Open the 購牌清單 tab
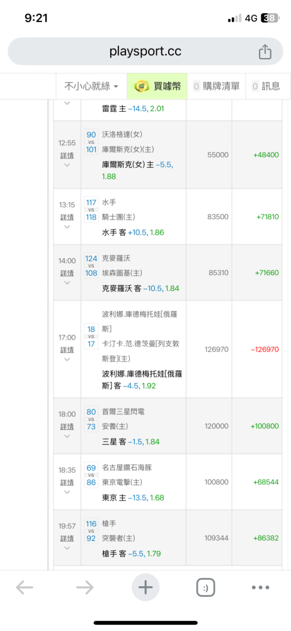291x631 pixels. [216, 86]
